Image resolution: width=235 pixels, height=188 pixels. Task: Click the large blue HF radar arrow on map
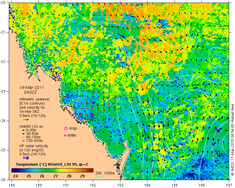click(x=121, y=36)
